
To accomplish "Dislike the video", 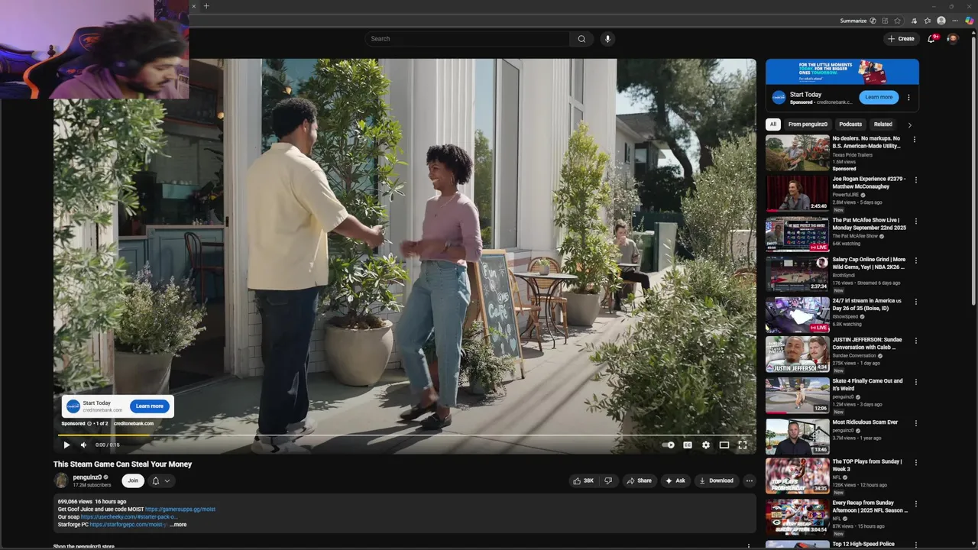I will click(x=608, y=480).
